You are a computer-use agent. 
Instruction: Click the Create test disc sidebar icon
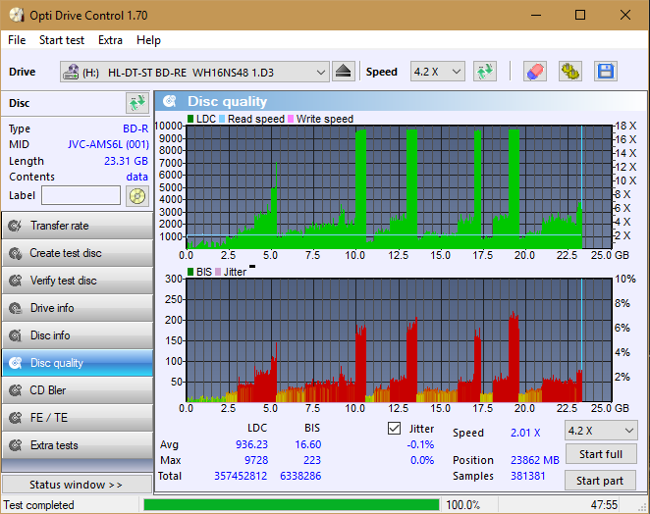(x=16, y=253)
